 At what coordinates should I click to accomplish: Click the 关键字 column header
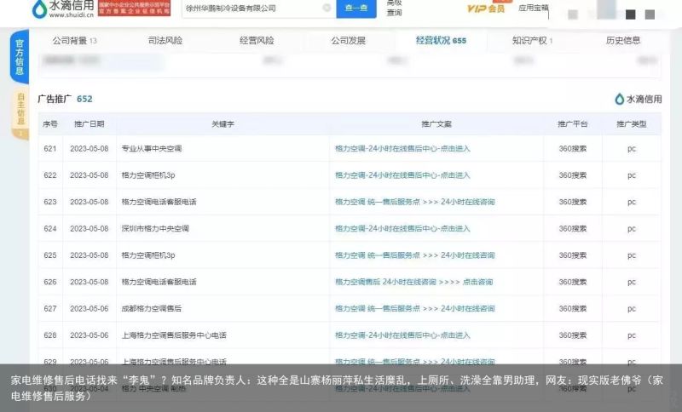pos(223,124)
